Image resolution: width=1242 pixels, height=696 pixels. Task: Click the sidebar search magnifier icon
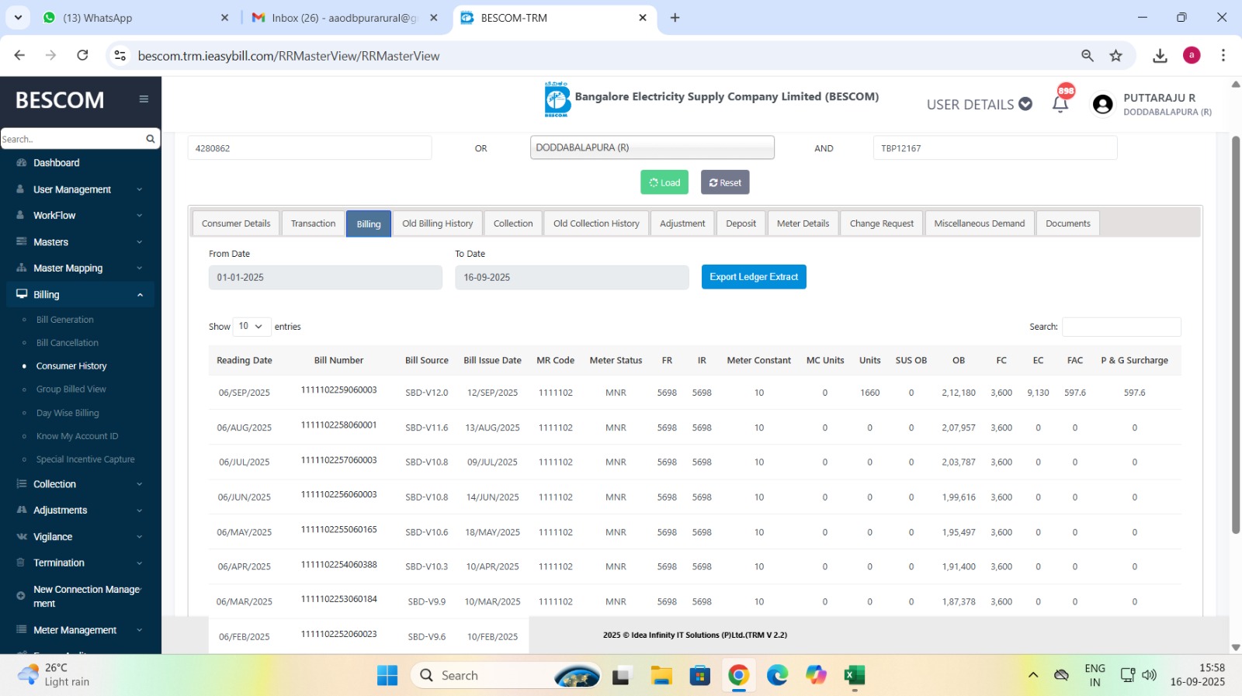pyautogui.click(x=150, y=139)
